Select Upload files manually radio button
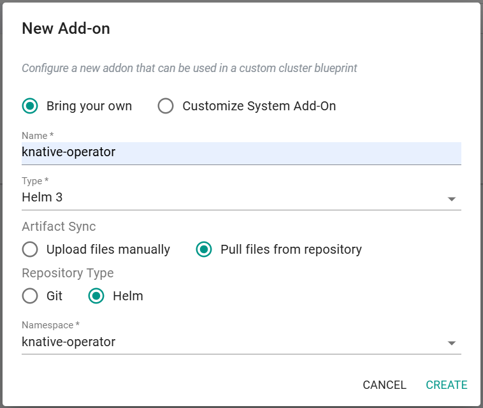Viewport: 483px width, 408px height. click(x=30, y=249)
